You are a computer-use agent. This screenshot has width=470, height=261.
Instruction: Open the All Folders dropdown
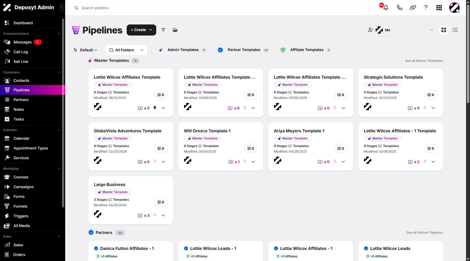point(126,50)
